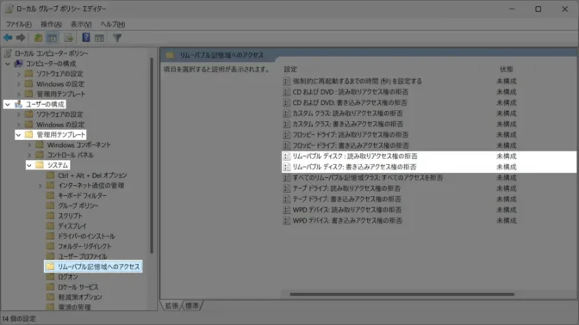Click the policy list horizontal scrollbar

pos(402,294)
